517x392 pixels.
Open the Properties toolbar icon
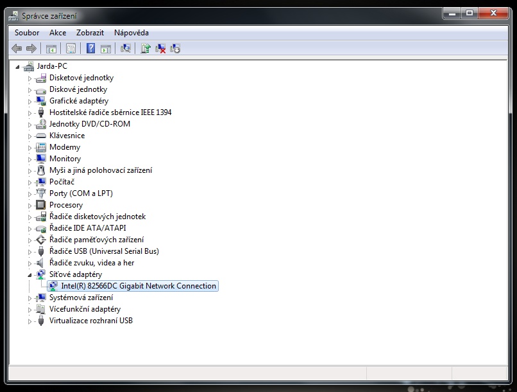71,49
